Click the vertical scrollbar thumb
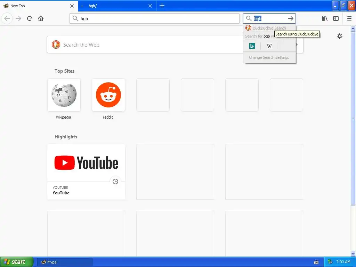The width and height of the screenshot is (356, 267). pos(353,118)
